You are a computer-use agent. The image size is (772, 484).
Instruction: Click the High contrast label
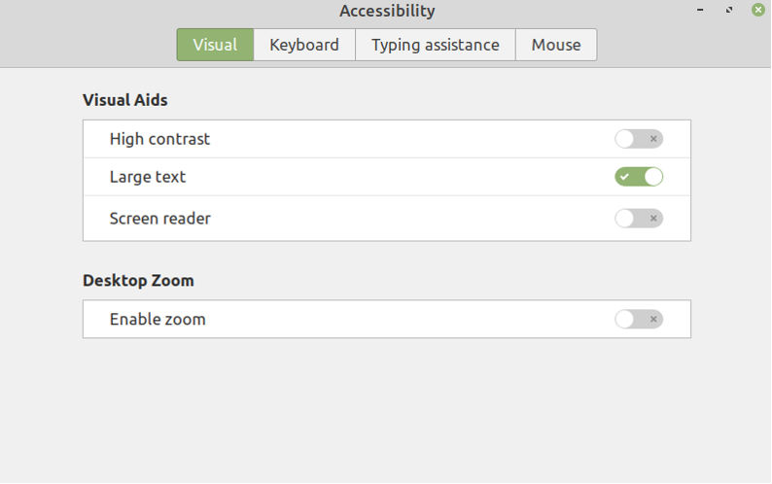click(159, 139)
